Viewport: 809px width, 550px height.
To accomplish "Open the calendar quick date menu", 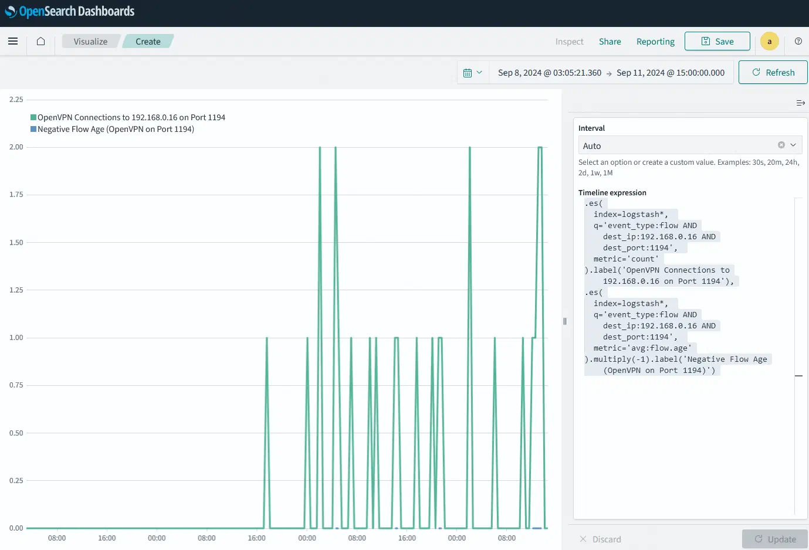I will pyautogui.click(x=473, y=73).
